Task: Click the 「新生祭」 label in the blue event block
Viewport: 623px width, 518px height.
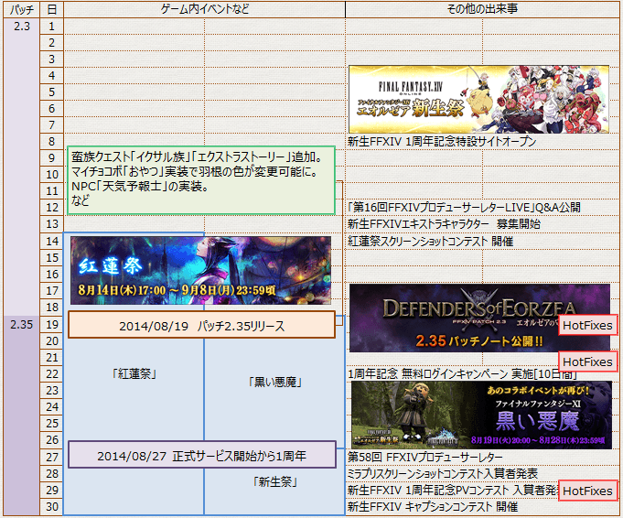Action: coord(275,481)
